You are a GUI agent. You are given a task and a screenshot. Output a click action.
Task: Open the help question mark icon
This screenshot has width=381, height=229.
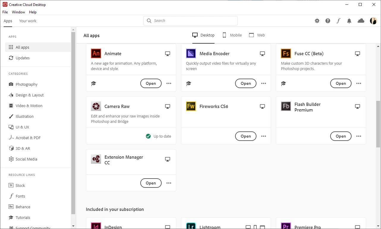coord(328,21)
